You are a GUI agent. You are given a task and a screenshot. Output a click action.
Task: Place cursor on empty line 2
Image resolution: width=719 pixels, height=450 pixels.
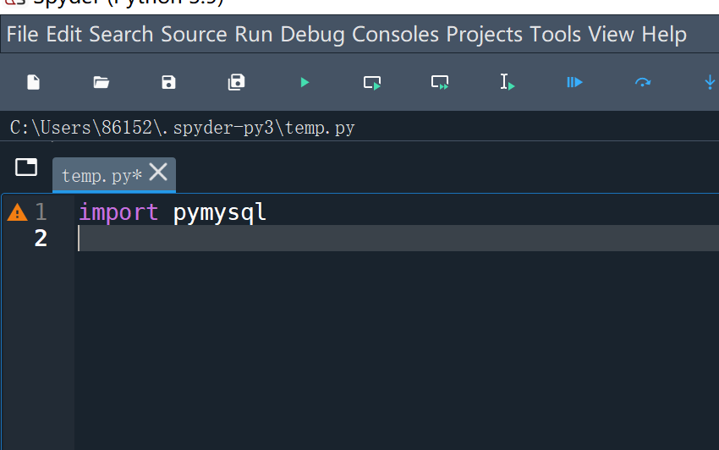(x=398, y=238)
